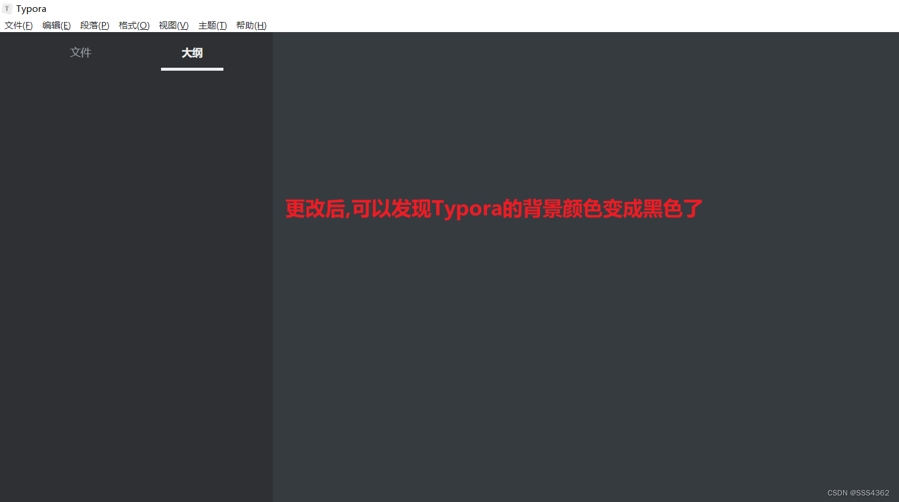Screen dimensions: 899x502
Task: Click the Typora title text in the title bar
Action: 31,8
